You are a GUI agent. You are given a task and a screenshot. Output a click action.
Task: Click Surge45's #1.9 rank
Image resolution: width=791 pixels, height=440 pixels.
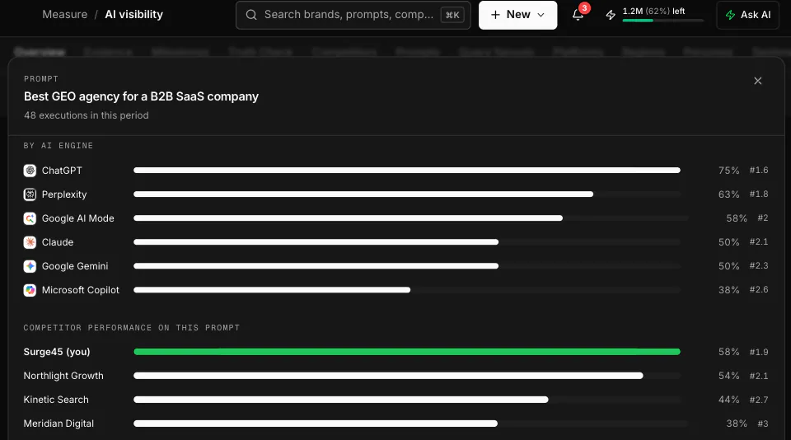[759, 352]
